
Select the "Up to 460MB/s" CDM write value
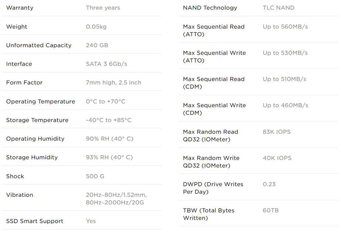coord(285,105)
